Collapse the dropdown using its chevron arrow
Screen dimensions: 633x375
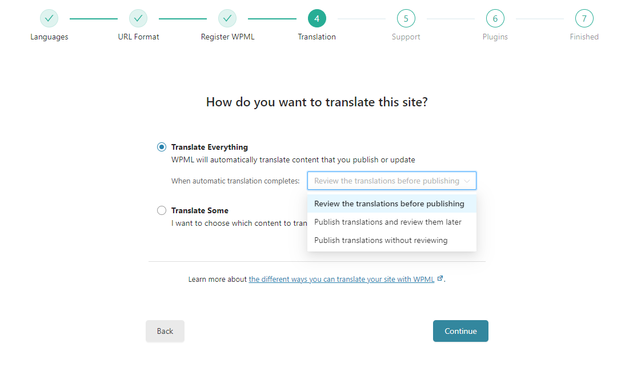(x=467, y=181)
